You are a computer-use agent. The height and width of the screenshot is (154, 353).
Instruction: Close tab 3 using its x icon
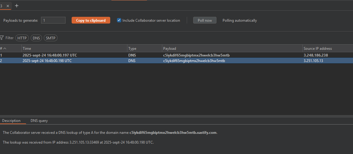coord(8,6)
